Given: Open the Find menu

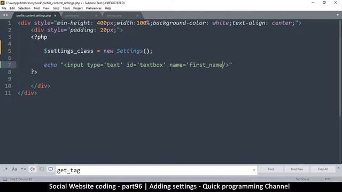Looking at the screenshot, I should click(x=37, y=9).
